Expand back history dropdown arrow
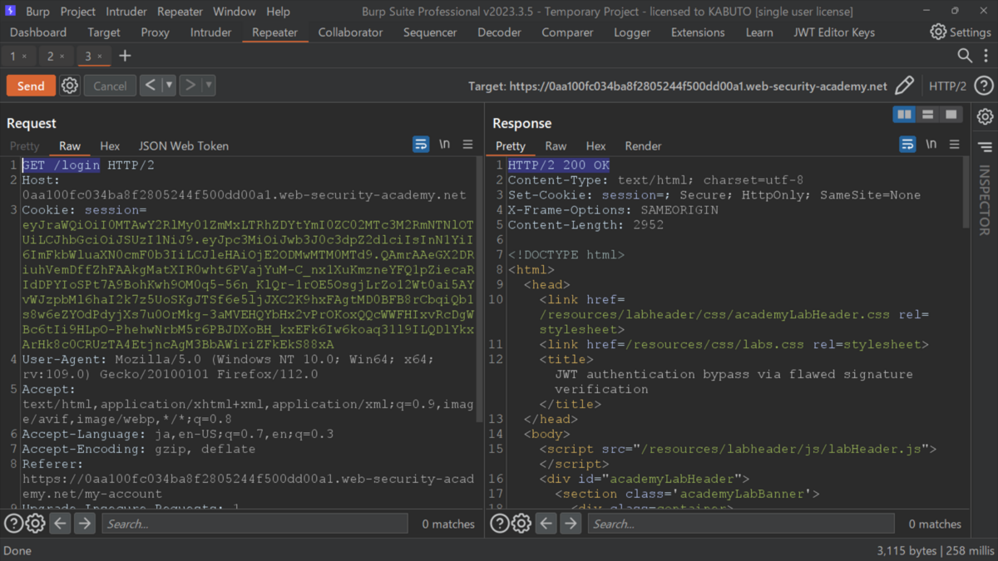This screenshot has height=561, width=998. coord(169,86)
